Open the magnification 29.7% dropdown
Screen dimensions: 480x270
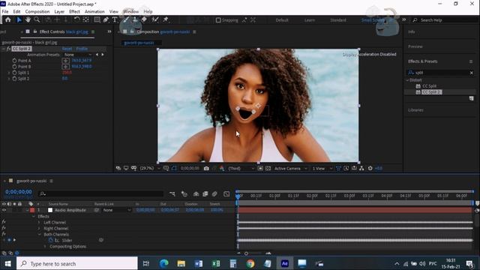(150, 168)
